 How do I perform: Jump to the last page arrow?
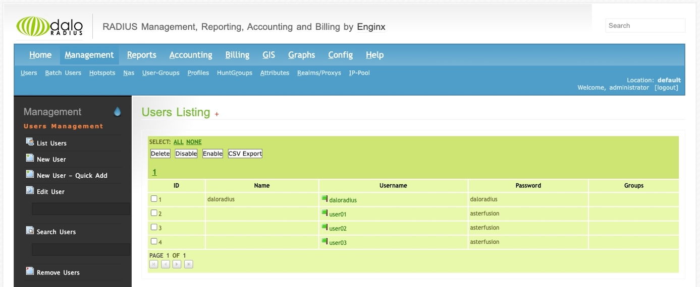189,264
